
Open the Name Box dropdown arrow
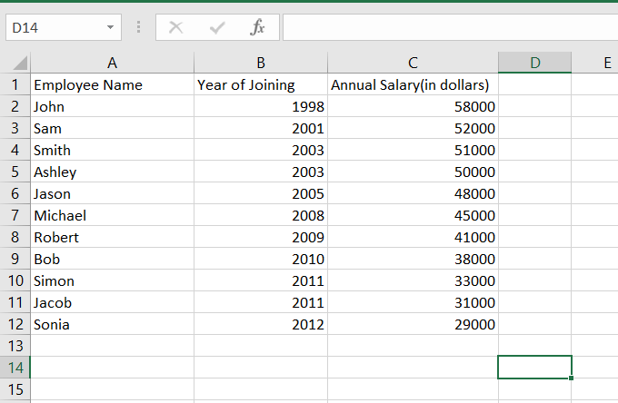coord(111,28)
